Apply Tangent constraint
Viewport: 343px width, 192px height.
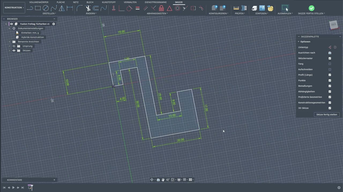pos(129,8)
